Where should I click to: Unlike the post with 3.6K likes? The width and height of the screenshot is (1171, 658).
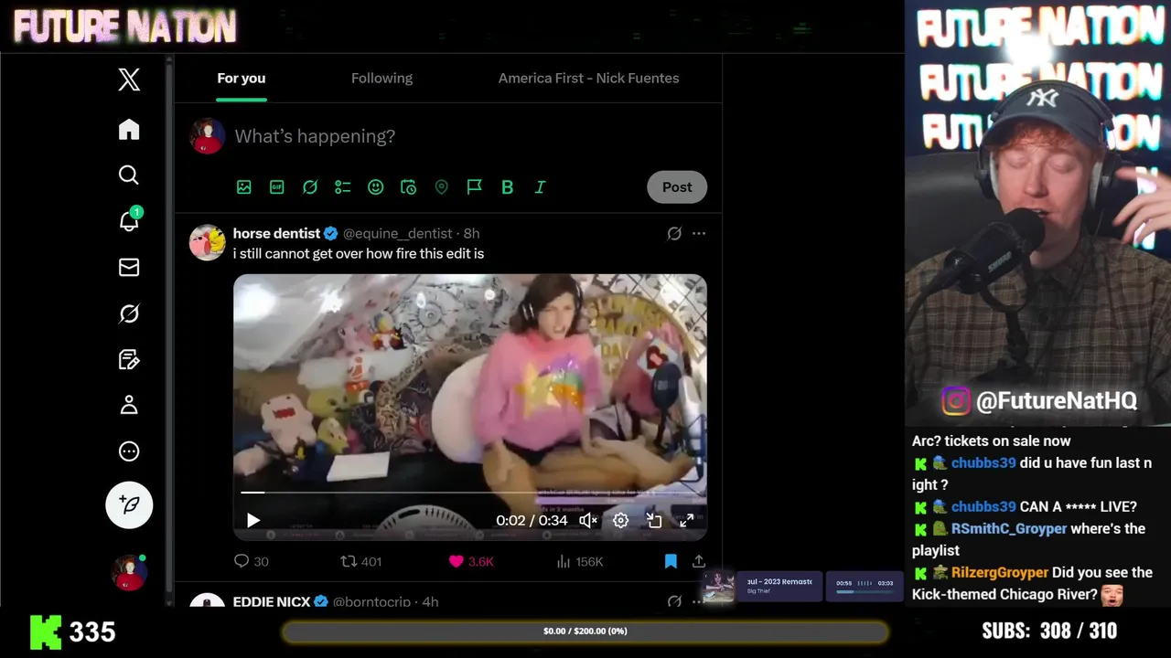coord(470,561)
